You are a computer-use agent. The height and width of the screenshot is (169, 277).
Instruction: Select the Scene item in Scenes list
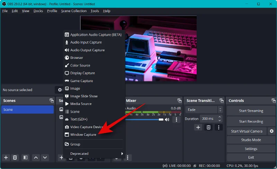pos(27,109)
